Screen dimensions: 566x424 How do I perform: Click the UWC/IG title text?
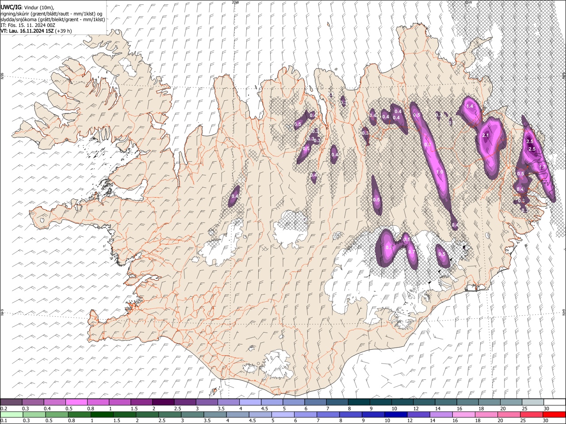pos(11,8)
